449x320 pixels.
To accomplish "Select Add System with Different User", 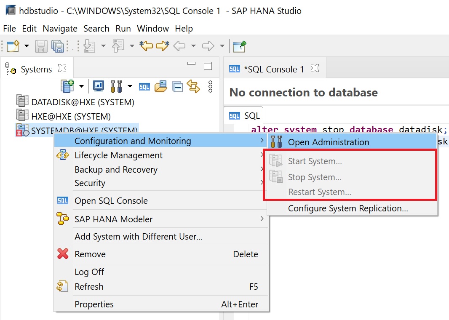I will click(x=138, y=237).
